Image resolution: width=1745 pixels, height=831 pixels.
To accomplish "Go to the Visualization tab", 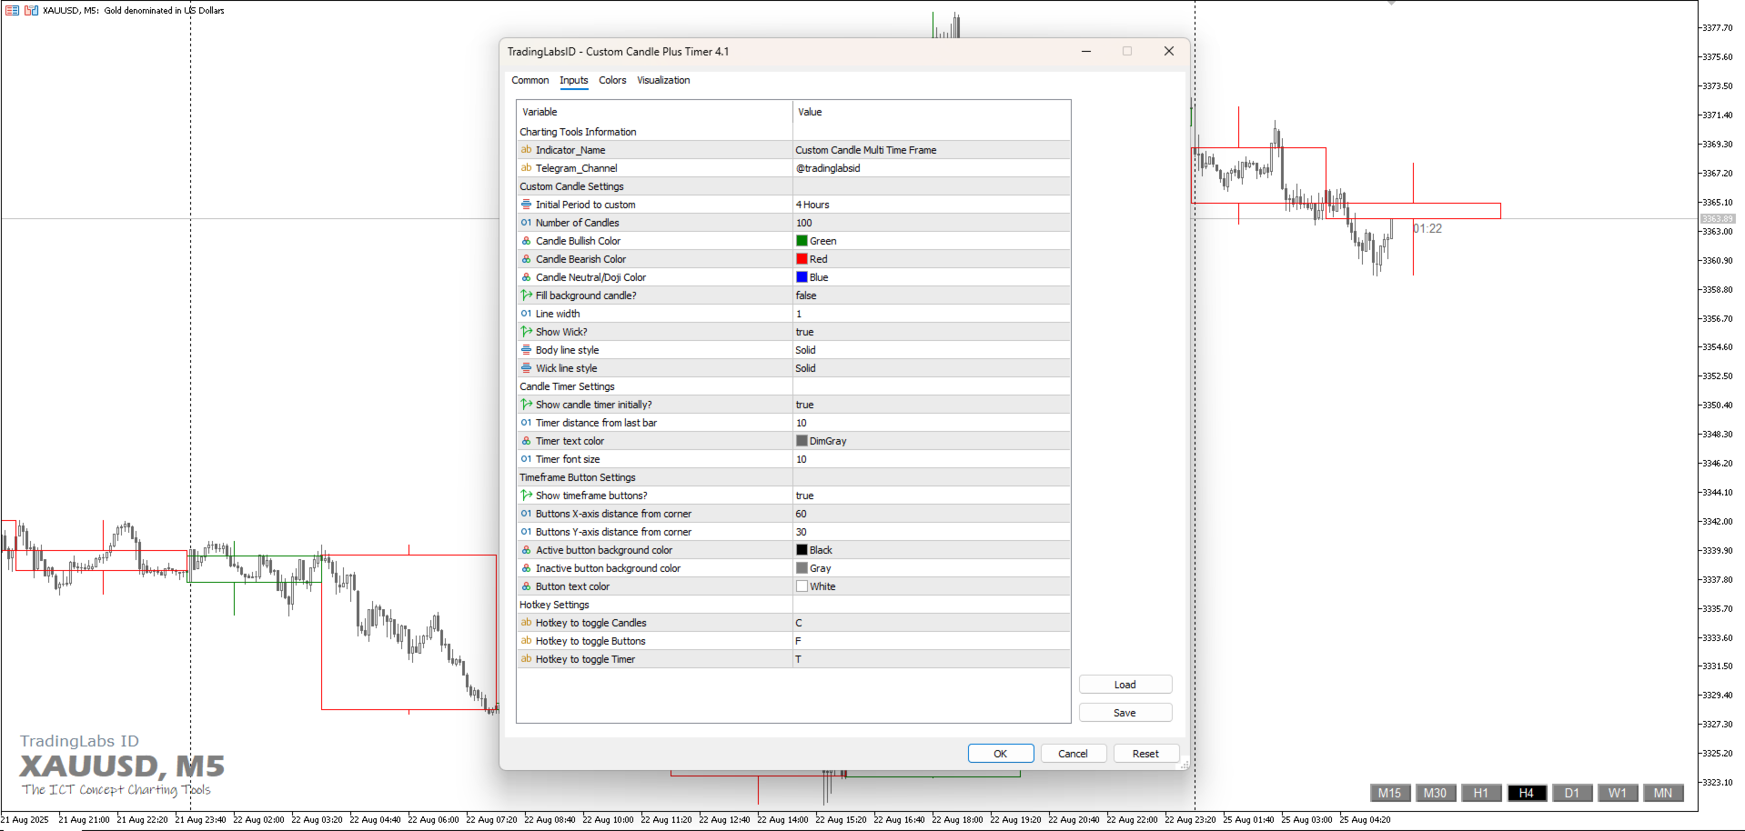I will pos(663,80).
